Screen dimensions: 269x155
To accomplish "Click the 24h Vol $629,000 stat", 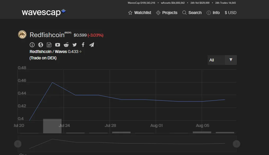I will [200, 3].
